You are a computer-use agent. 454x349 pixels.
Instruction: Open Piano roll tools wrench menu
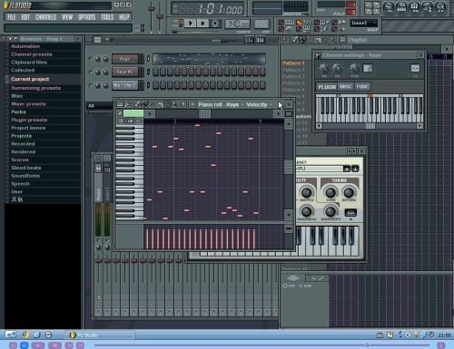[x=127, y=104]
